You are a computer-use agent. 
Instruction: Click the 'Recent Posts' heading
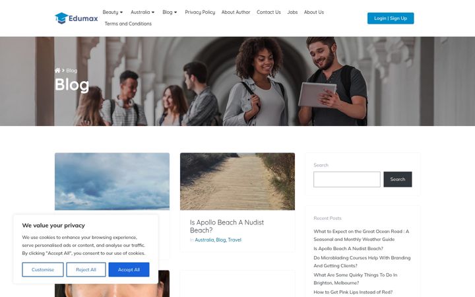click(327, 218)
